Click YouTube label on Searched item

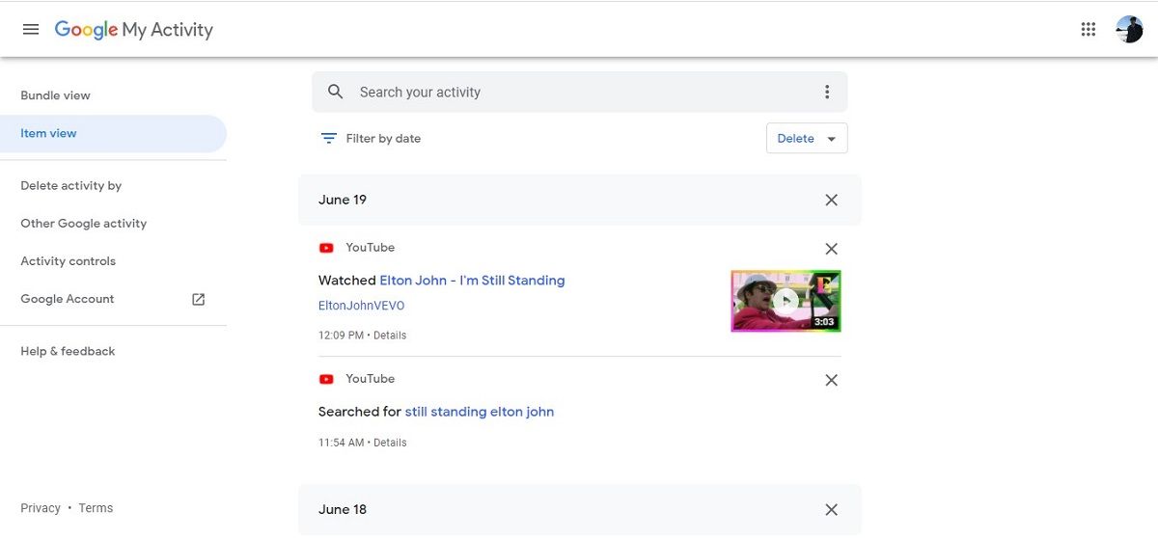(x=371, y=379)
